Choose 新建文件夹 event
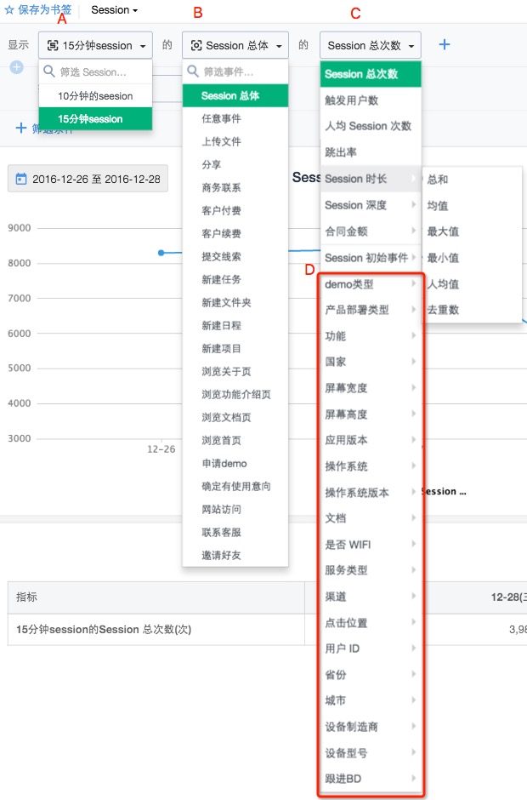The width and height of the screenshot is (527, 800). click(x=235, y=302)
